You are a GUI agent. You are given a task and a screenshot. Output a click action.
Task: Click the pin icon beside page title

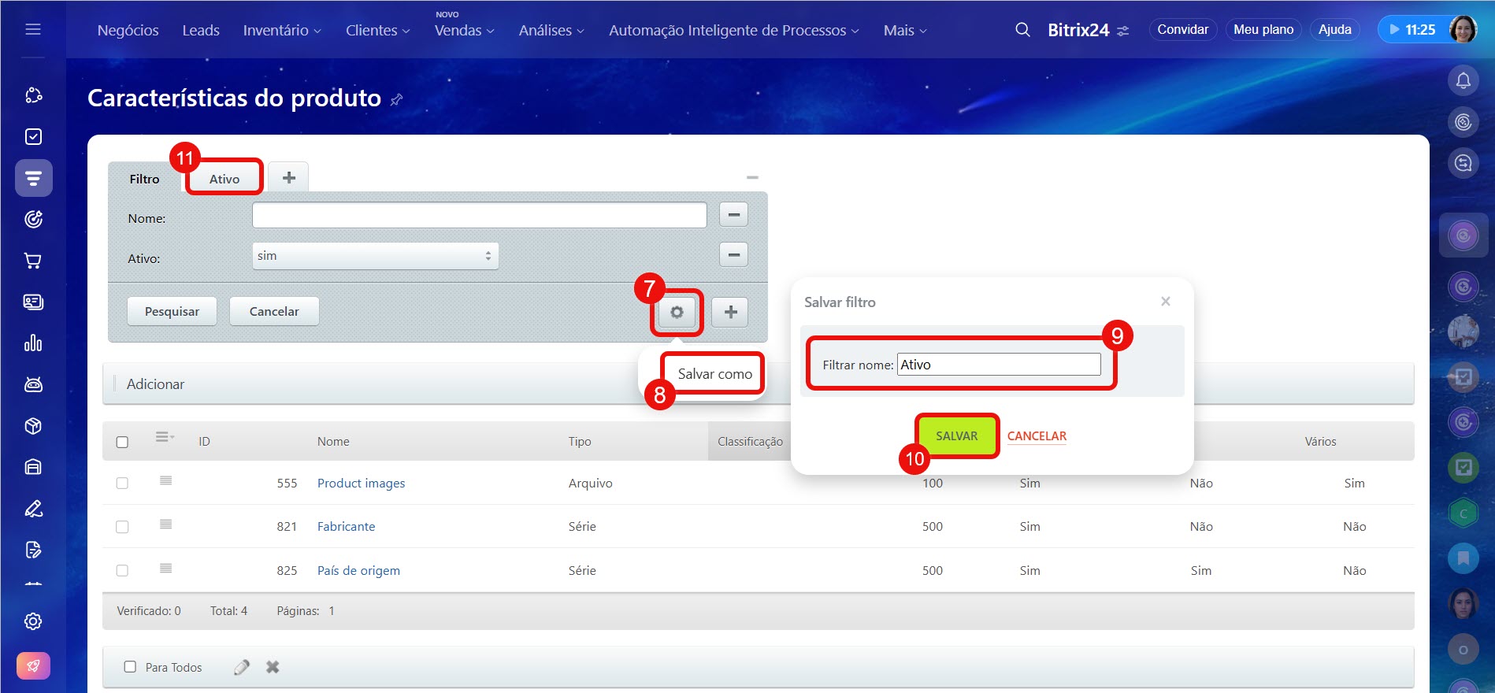click(397, 99)
